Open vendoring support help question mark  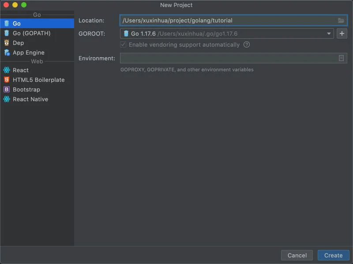tap(247, 44)
